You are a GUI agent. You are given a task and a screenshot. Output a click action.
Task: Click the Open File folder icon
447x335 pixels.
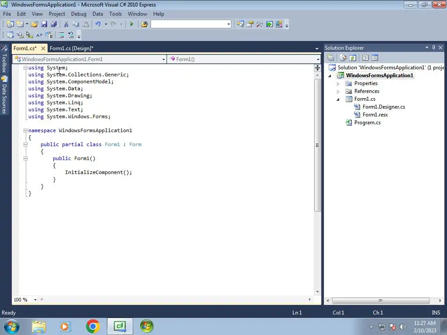pos(34,24)
